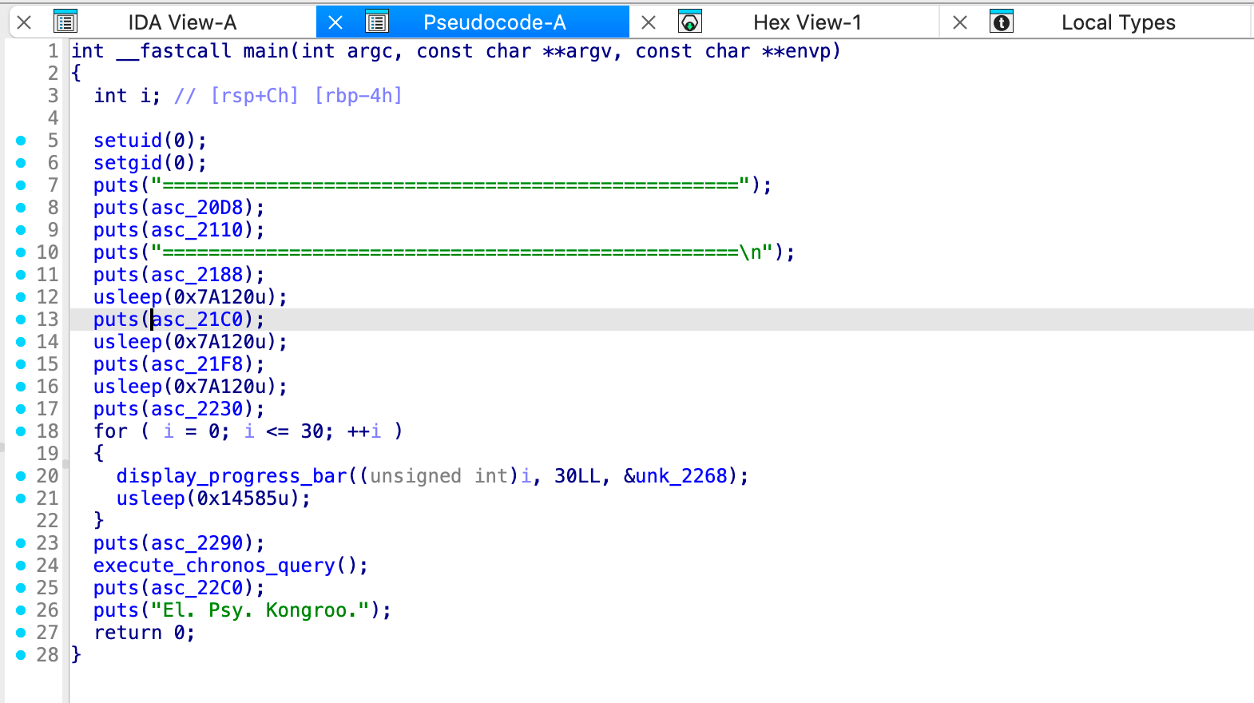
Task: Switch to the Local Types tab
Action: 1117,22
